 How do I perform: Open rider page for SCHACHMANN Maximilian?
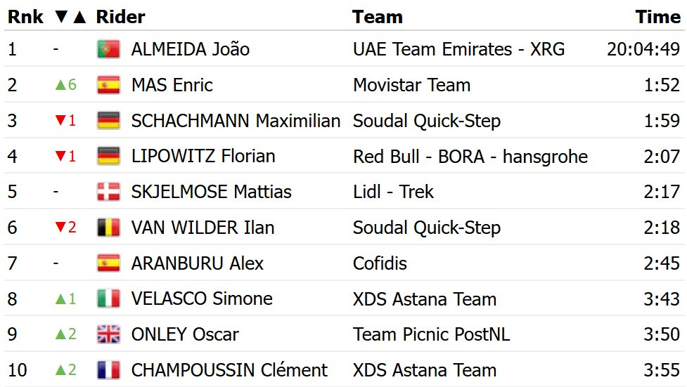coord(236,121)
